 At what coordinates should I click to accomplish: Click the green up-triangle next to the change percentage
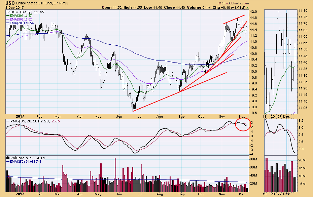[247, 8]
